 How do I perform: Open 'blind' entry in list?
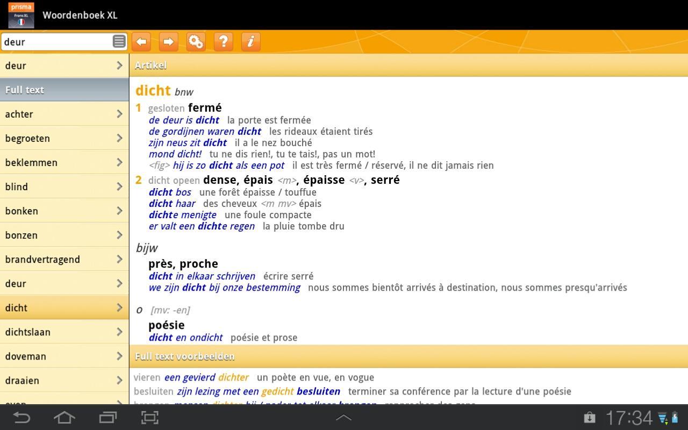[64, 187]
